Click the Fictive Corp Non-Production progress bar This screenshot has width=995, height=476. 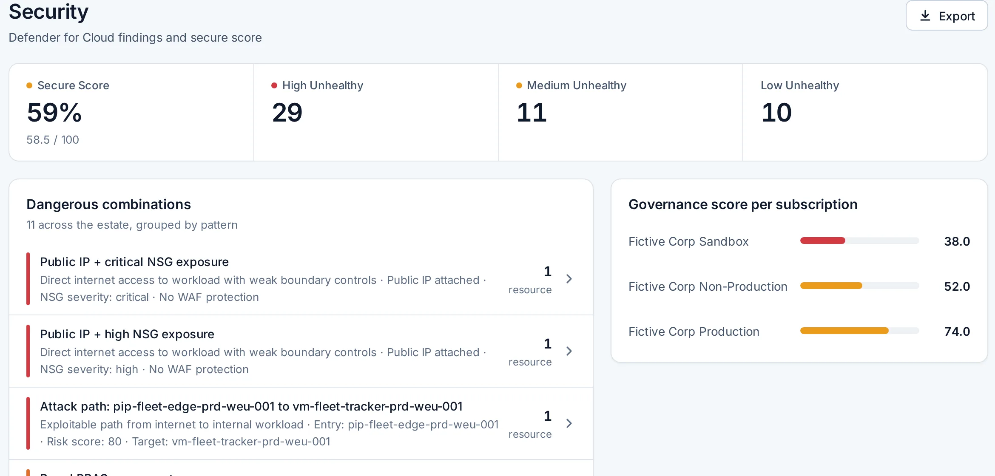[859, 286]
